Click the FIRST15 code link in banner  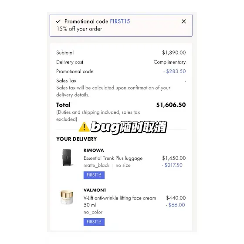coord(120,21)
